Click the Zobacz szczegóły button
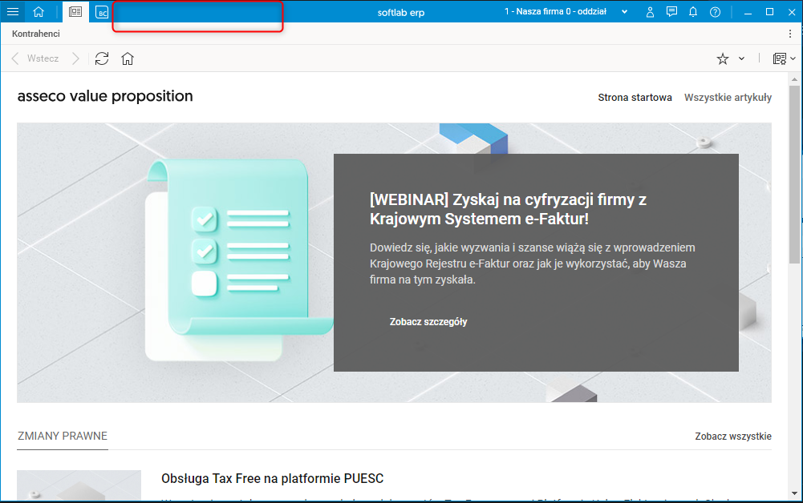 pyautogui.click(x=428, y=321)
